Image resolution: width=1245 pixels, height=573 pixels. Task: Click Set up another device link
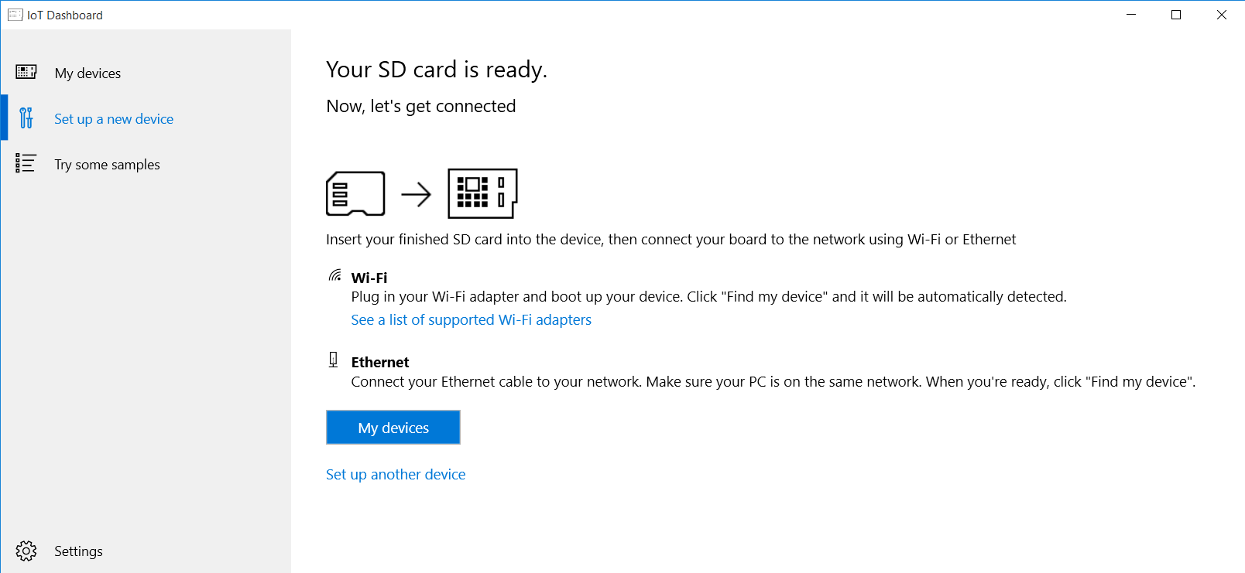(x=396, y=474)
